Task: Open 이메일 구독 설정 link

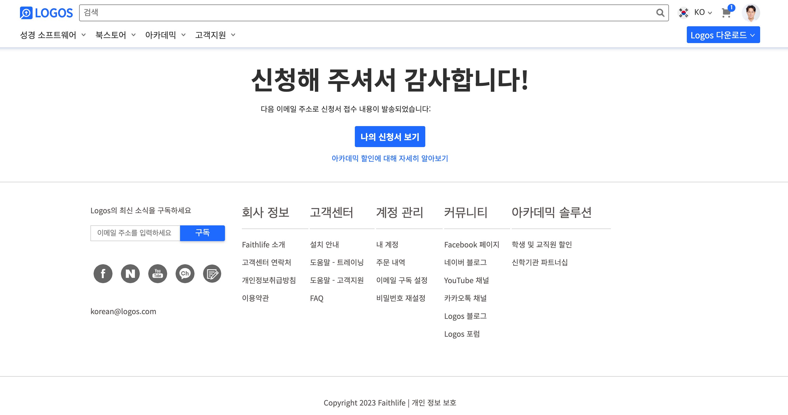Action: (x=402, y=280)
